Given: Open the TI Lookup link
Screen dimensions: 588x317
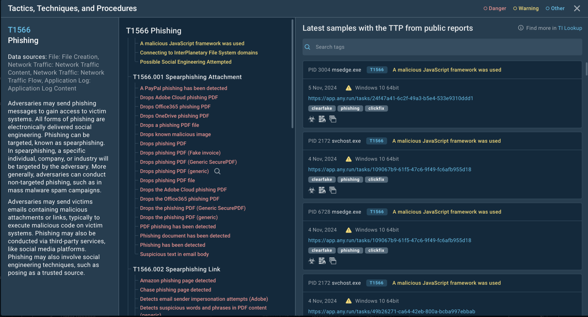Looking at the screenshot, I should point(570,28).
